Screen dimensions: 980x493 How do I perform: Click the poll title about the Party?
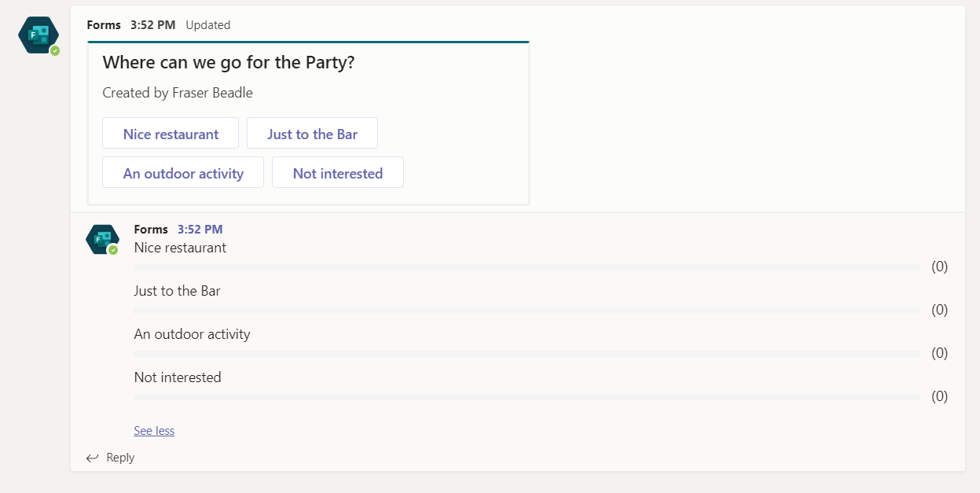point(229,63)
